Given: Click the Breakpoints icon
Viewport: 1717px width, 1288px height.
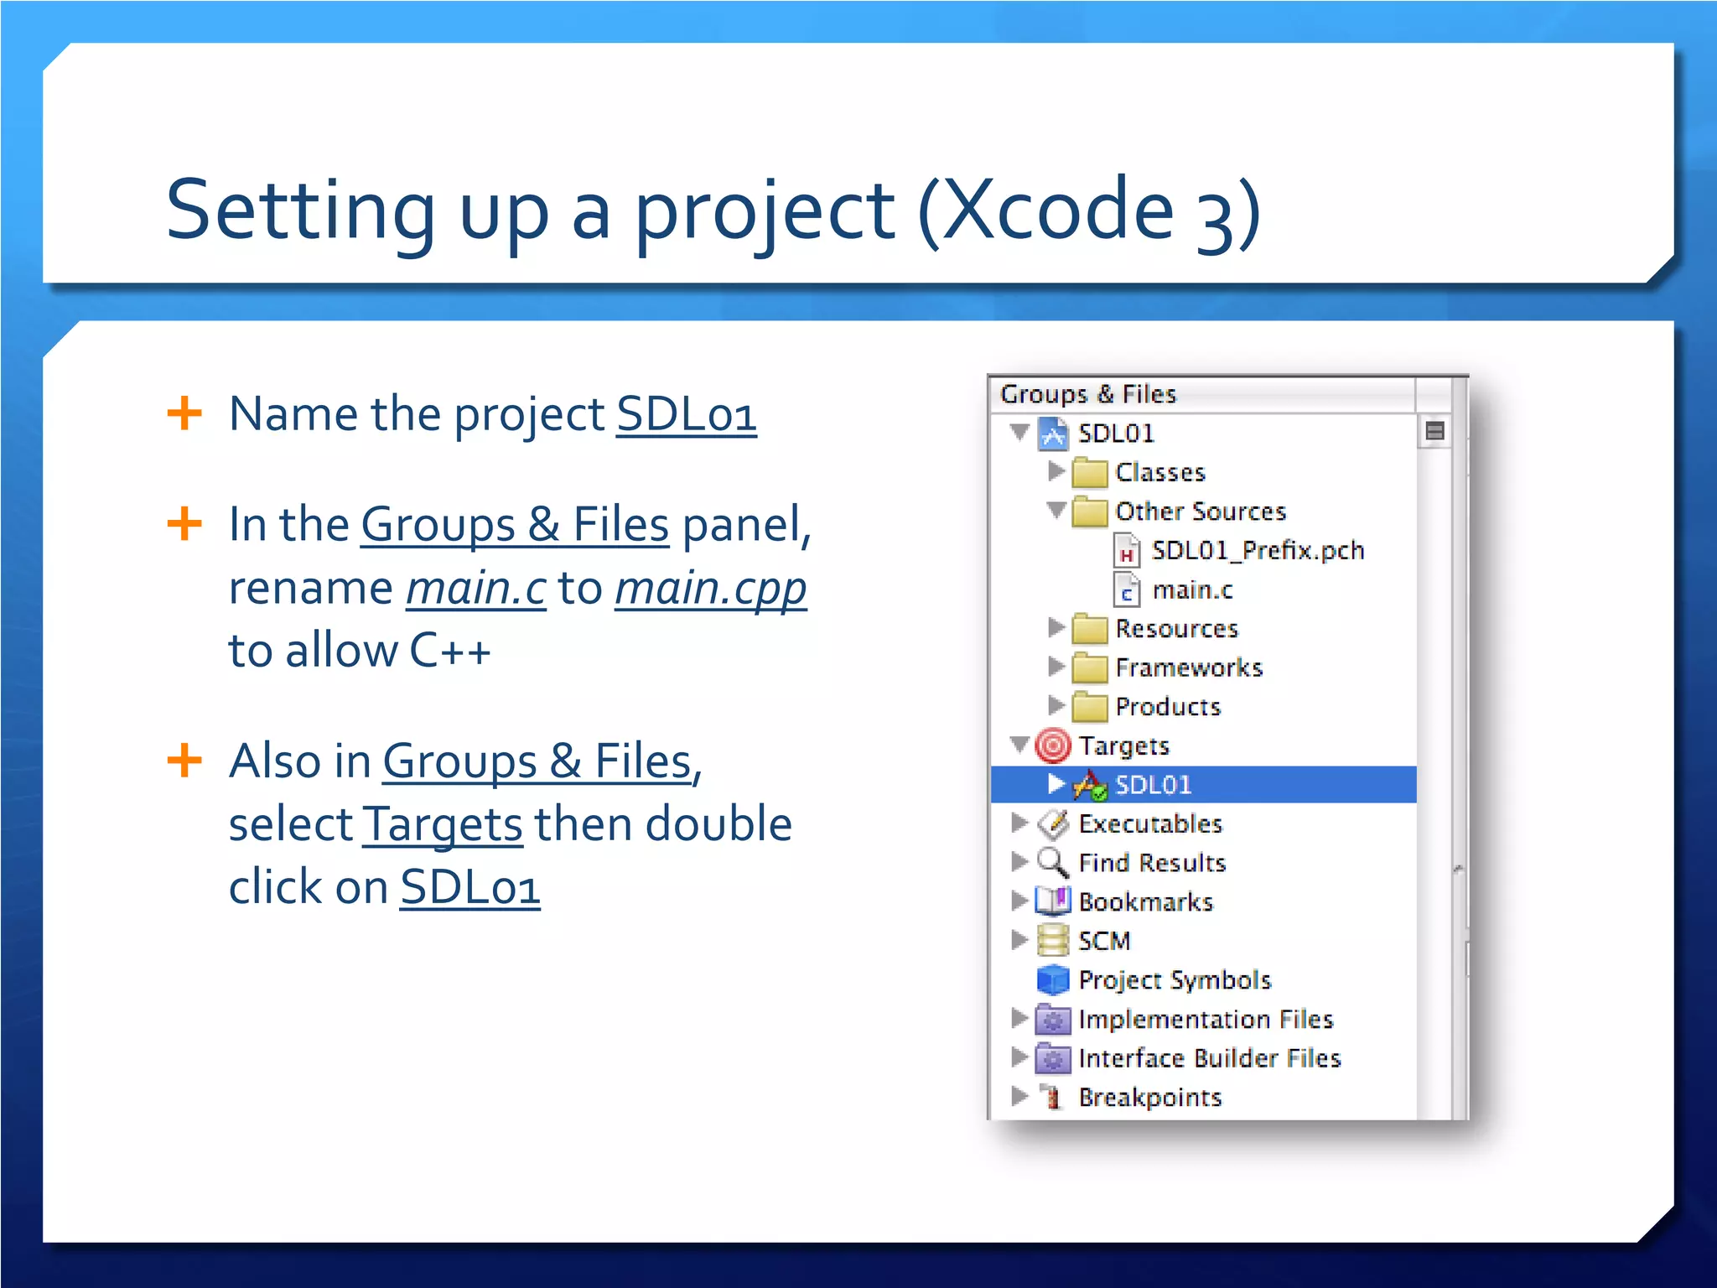Looking at the screenshot, I should 1051,1097.
